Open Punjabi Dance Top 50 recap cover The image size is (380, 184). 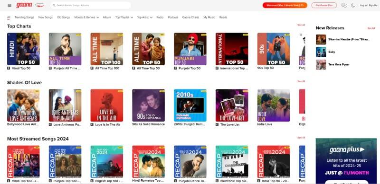pyautogui.click(x=190, y=162)
